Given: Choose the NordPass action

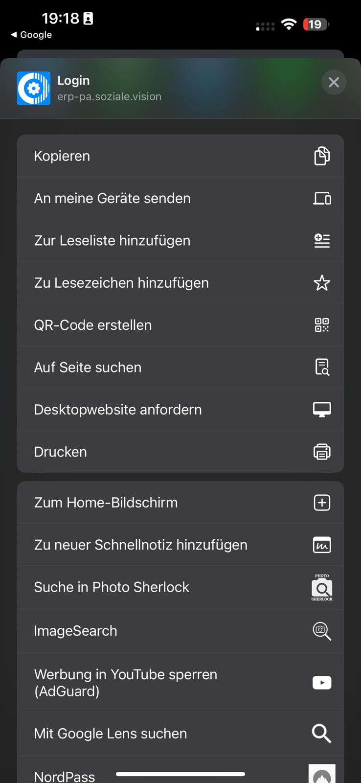Looking at the screenshot, I should click(x=65, y=776).
